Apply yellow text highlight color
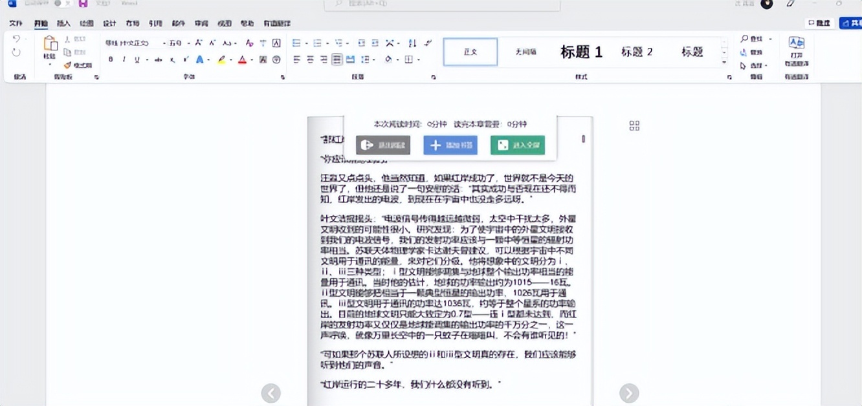Viewport: 862px width, 406px height. [221, 59]
